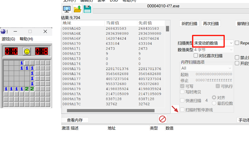Toggle the 开启 checkbox
This screenshot has width=249, height=143.
point(237,63)
